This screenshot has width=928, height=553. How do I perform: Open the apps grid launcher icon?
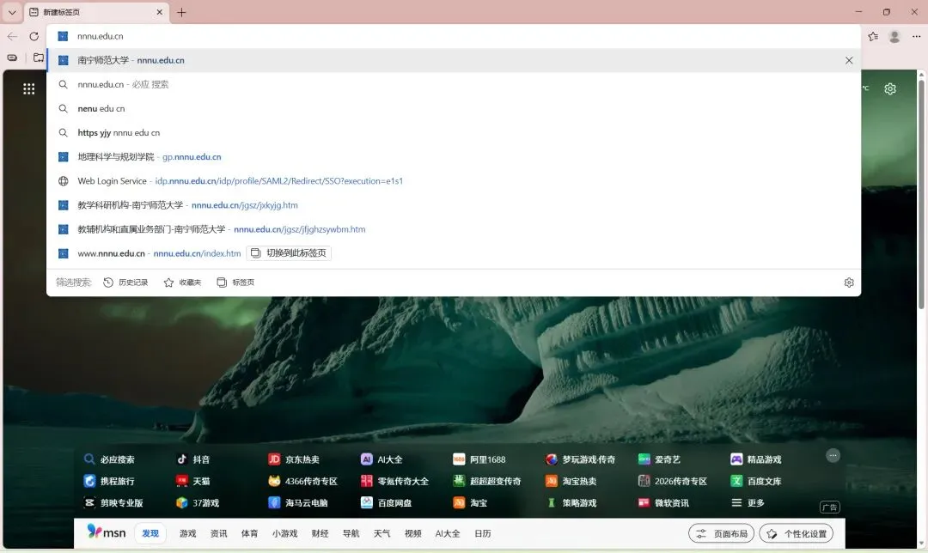click(x=28, y=88)
